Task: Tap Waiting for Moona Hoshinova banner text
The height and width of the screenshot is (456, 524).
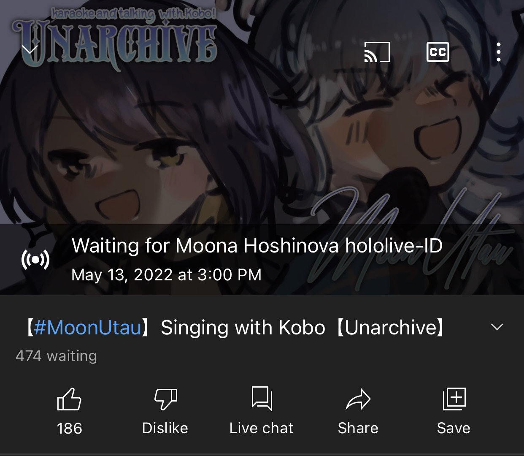Action: click(x=257, y=245)
